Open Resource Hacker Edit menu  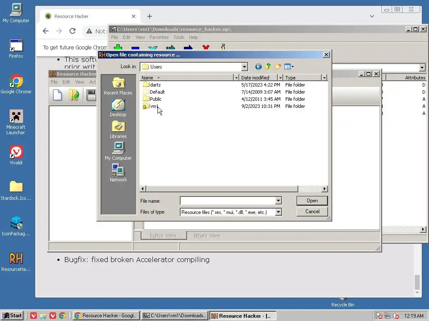pos(66,82)
